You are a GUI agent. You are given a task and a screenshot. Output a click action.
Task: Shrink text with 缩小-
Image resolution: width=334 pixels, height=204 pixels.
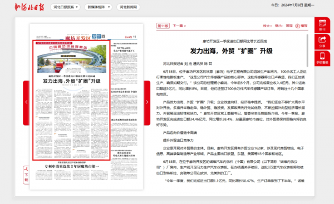pyautogui.click(x=279, y=26)
